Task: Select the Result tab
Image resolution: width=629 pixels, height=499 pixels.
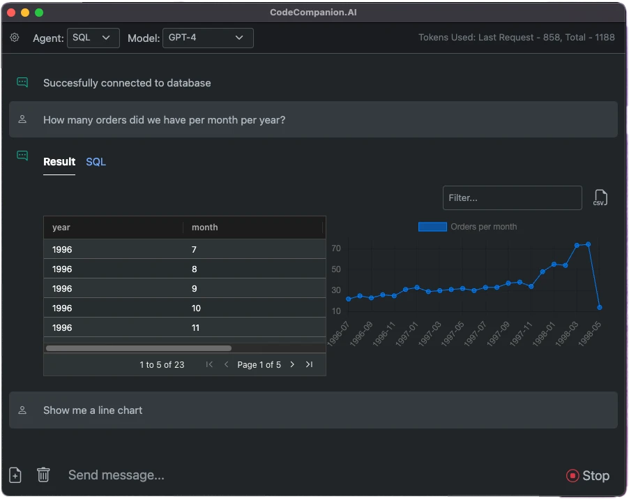Action: tap(59, 162)
